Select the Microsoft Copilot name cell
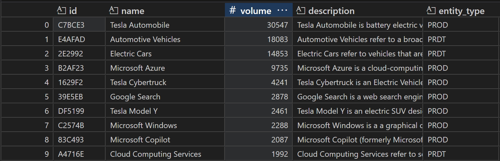 point(165,140)
